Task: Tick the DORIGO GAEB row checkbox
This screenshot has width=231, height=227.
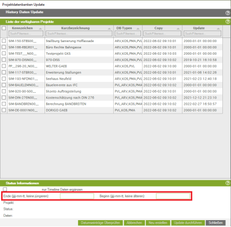Action: coord(4,110)
